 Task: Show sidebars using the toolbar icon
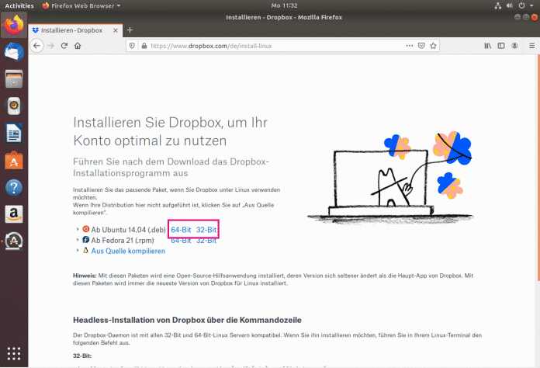[x=500, y=46]
